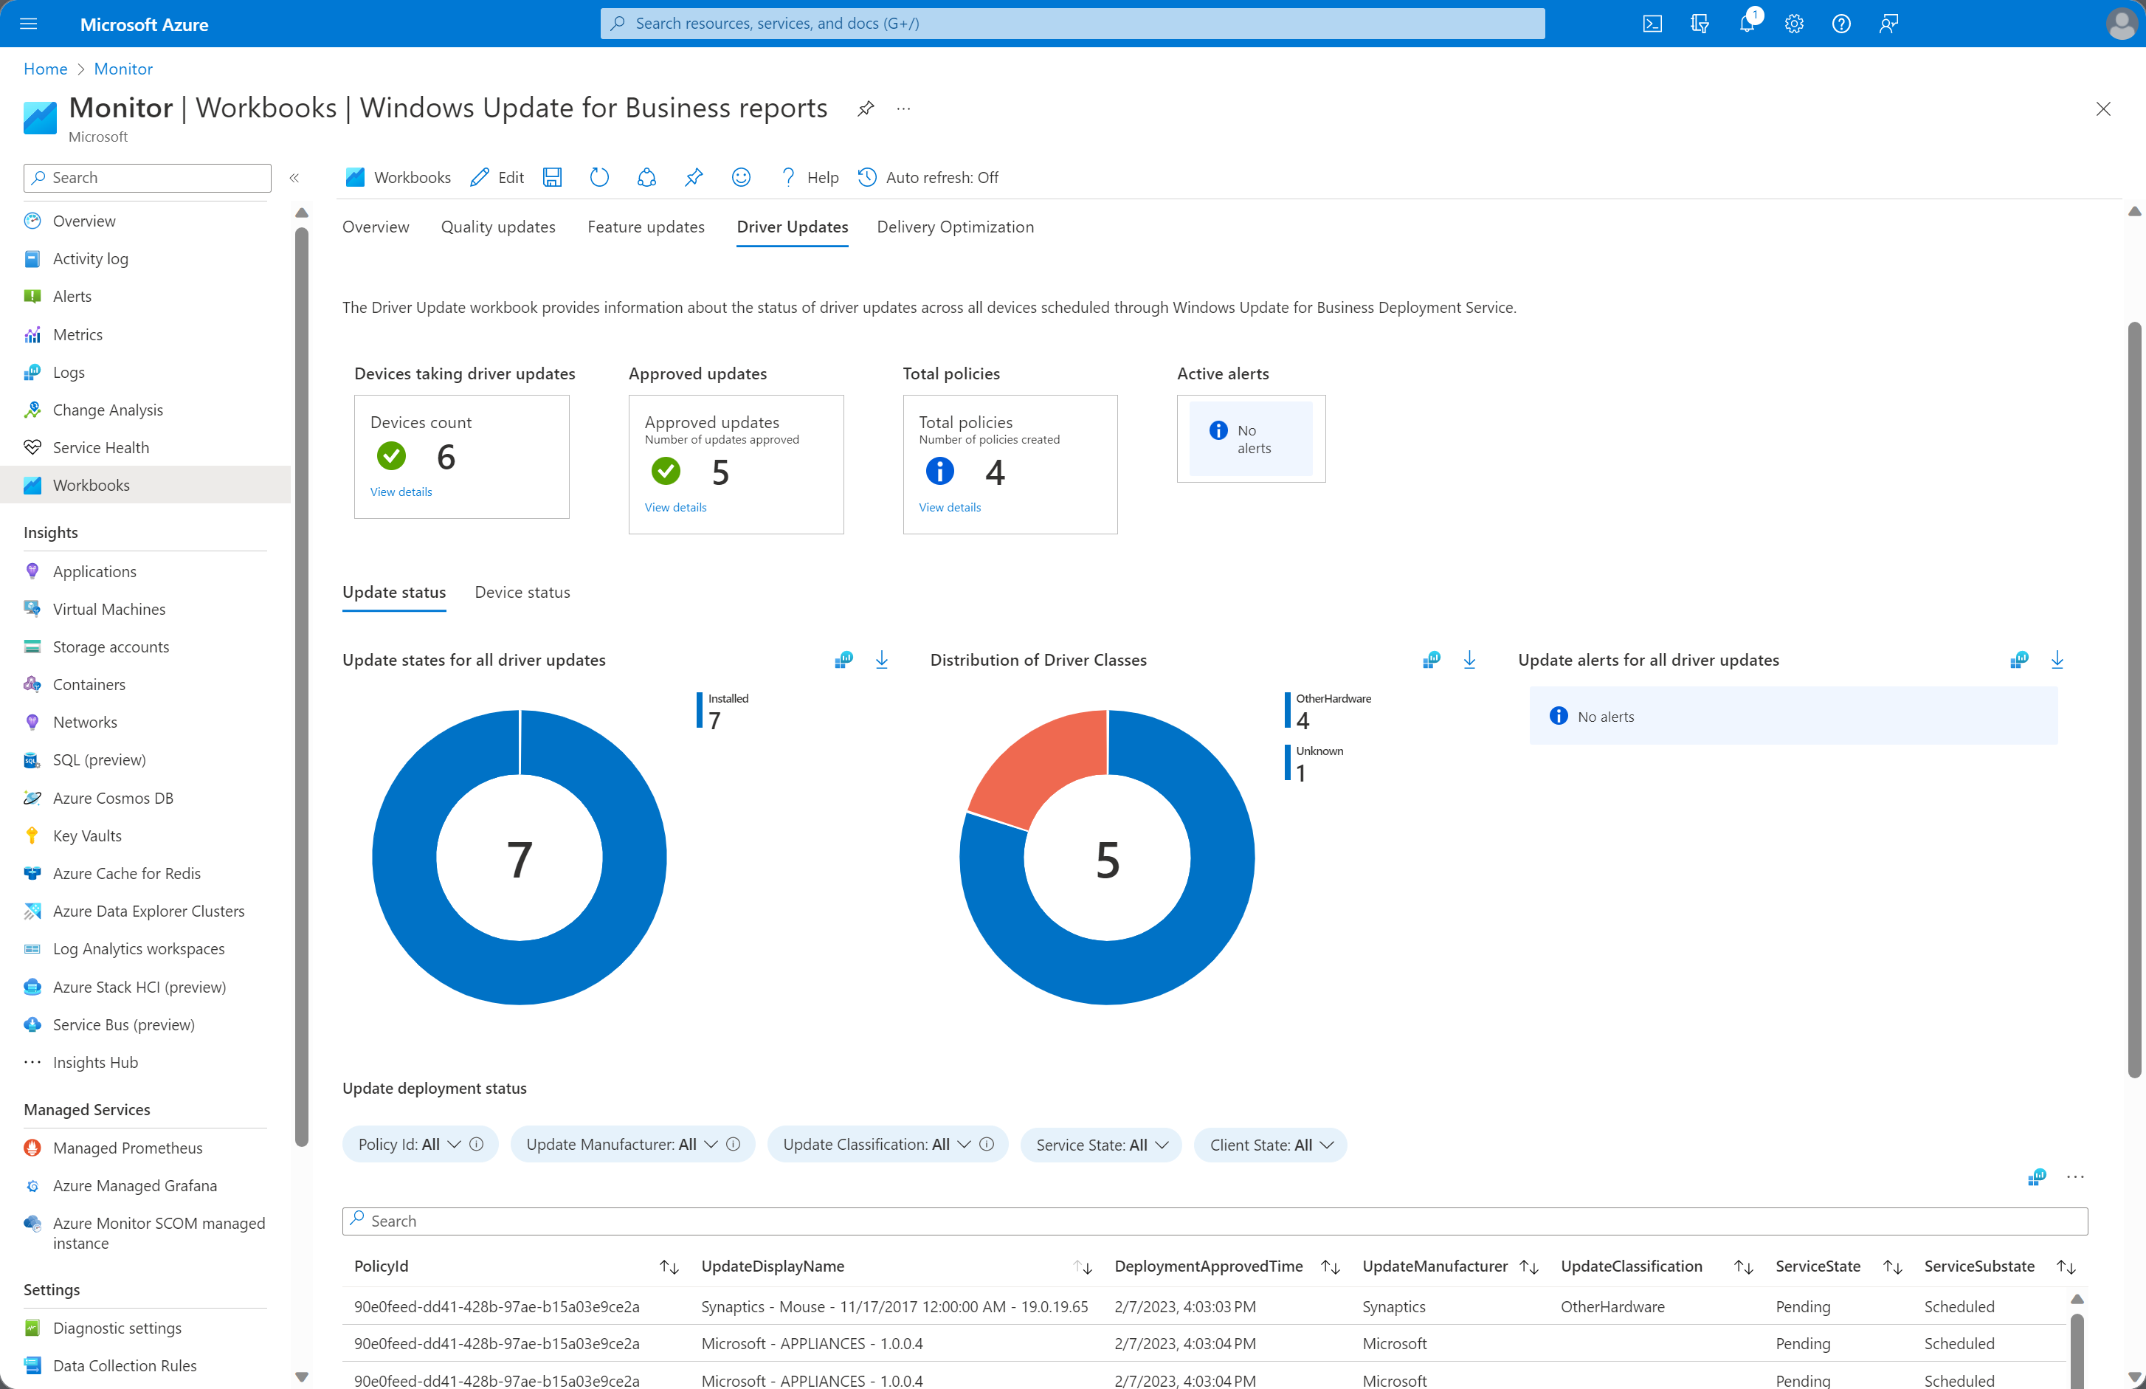The height and width of the screenshot is (1389, 2146).
Task: Click the Refresh icon in workbook toolbar
Action: (598, 178)
